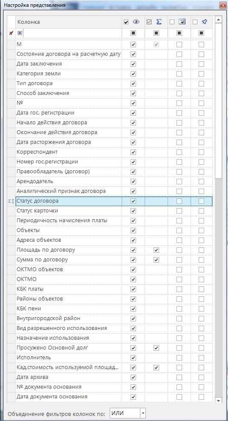Click the filter condition icon beside filter field

[20, 33]
